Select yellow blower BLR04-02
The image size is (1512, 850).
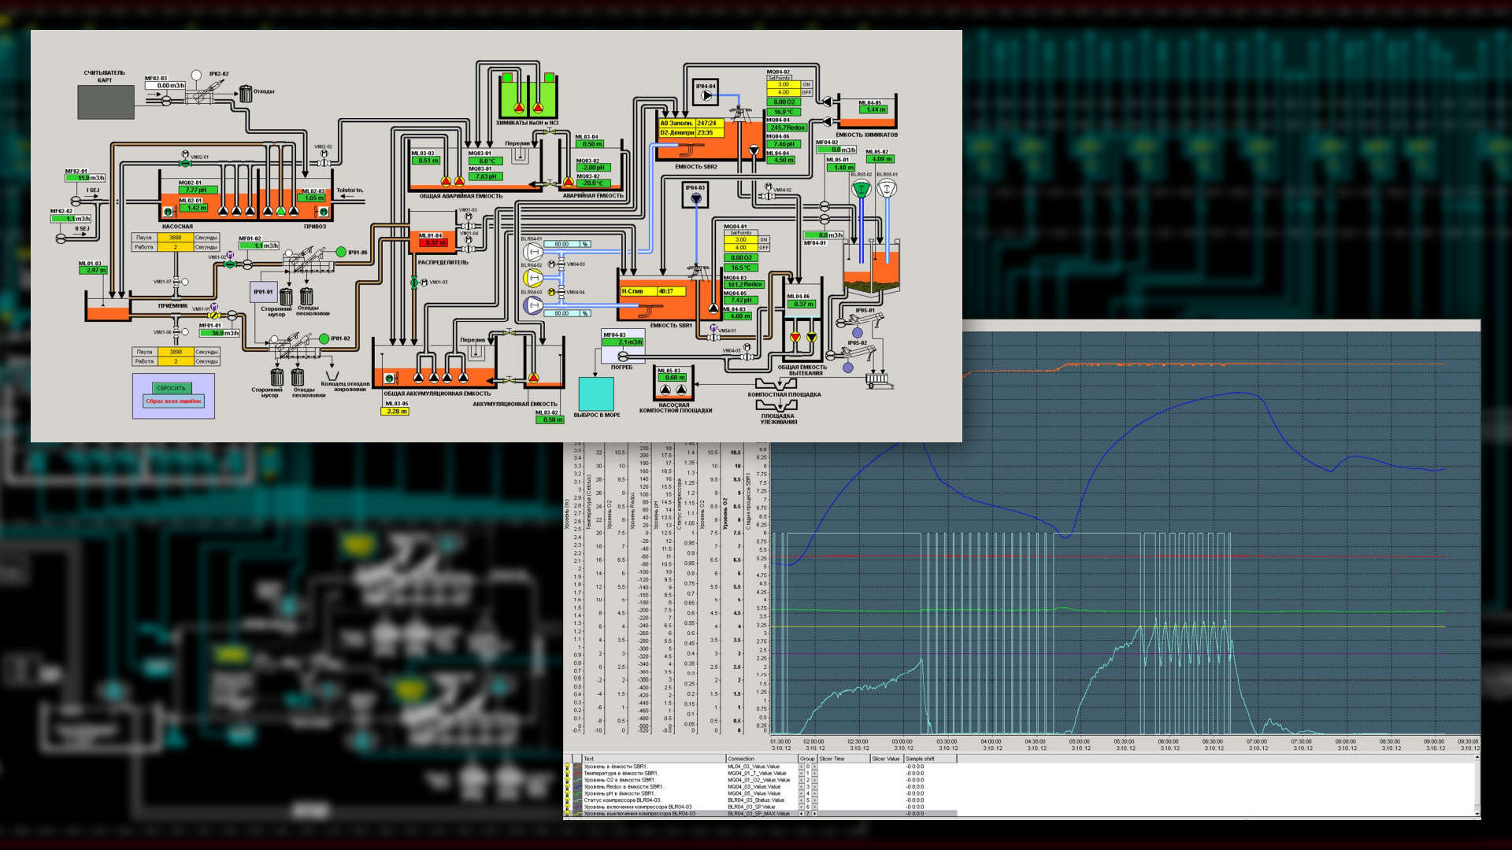[x=533, y=278]
